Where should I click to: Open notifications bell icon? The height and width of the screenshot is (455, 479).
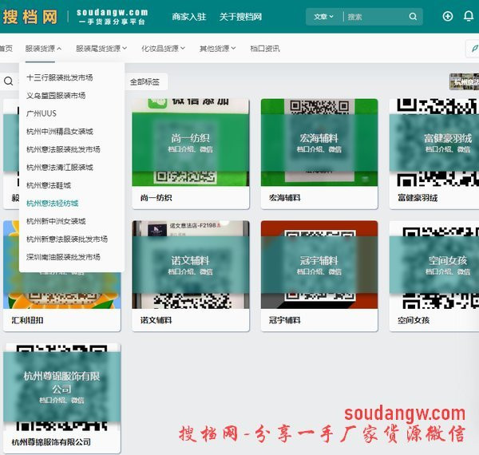tap(469, 17)
